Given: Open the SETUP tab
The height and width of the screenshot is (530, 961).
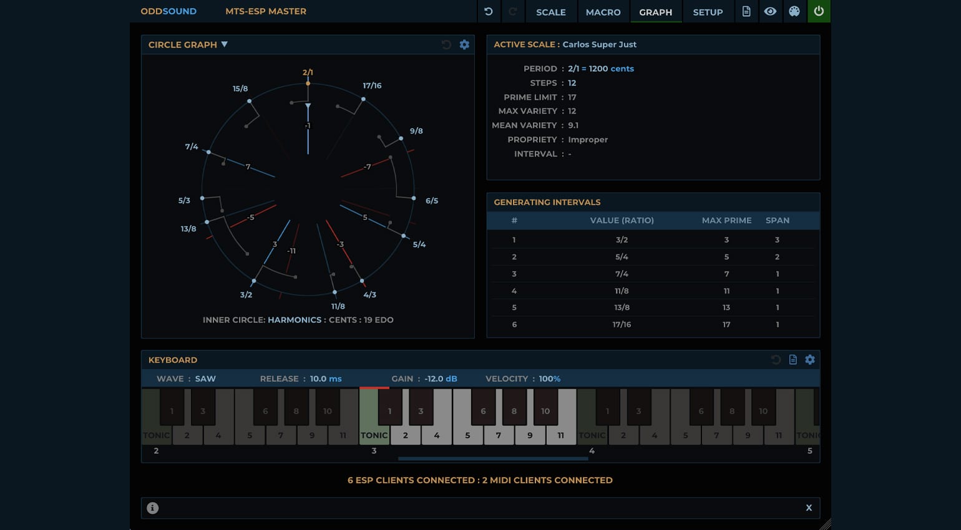Looking at the screenshot, I should coord(708,12).
